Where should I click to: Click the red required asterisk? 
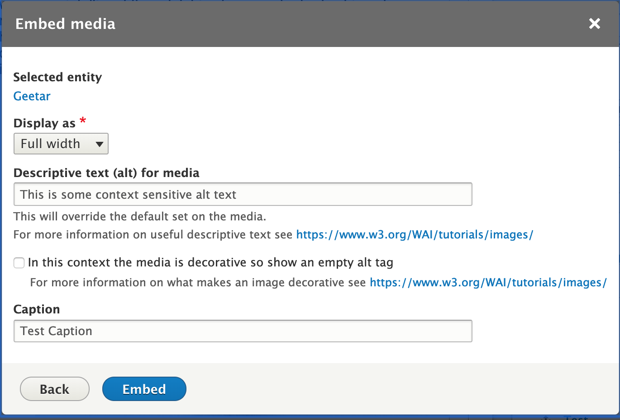[x=83, y=121]
